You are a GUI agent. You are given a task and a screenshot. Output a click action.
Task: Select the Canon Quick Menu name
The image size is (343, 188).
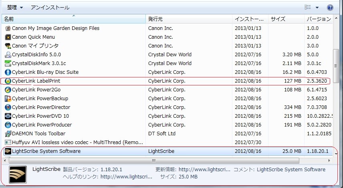pyautogui.click(x=33, y=37)
